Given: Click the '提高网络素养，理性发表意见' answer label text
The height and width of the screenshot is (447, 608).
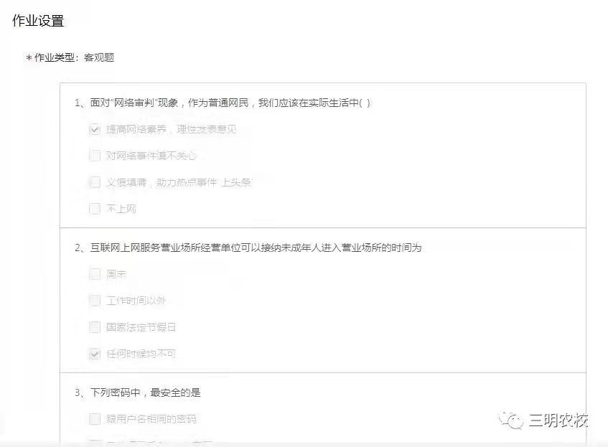Looking at the screenshot, I should tap(171, 129).
